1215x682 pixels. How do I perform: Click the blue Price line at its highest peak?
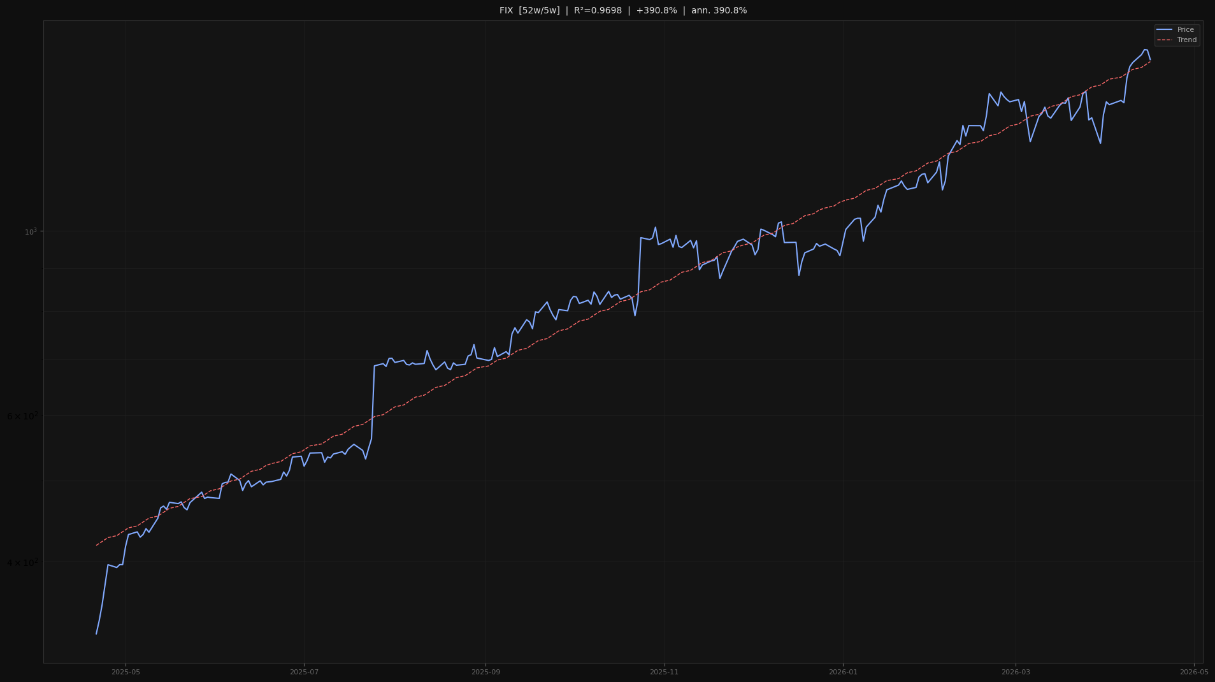coord(1146,50)
